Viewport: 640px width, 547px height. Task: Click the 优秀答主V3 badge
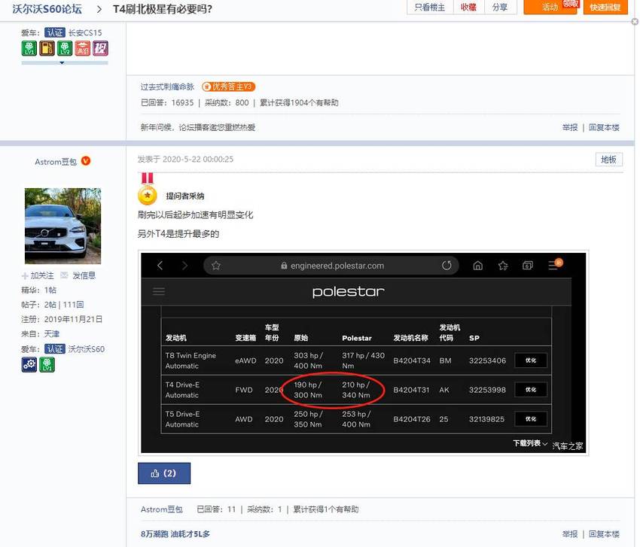(x=229, y=87)
